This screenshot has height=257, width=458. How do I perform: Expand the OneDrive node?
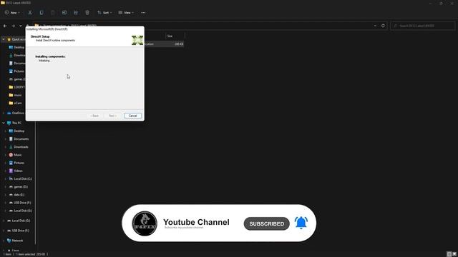pyautogui.click(x=4, y=113)
